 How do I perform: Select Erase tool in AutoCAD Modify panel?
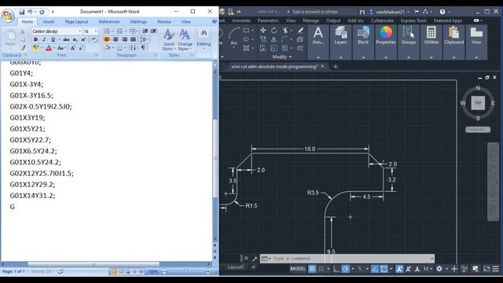(300, 30)
